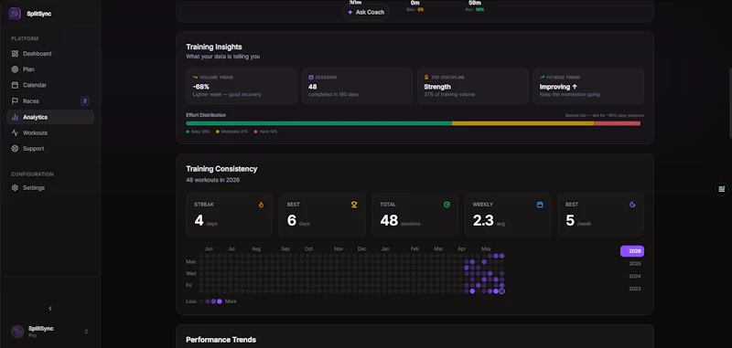Click the 48 sessions Total card
The width and height of the screenshot is (732, 348).
(x=415, y=215)
